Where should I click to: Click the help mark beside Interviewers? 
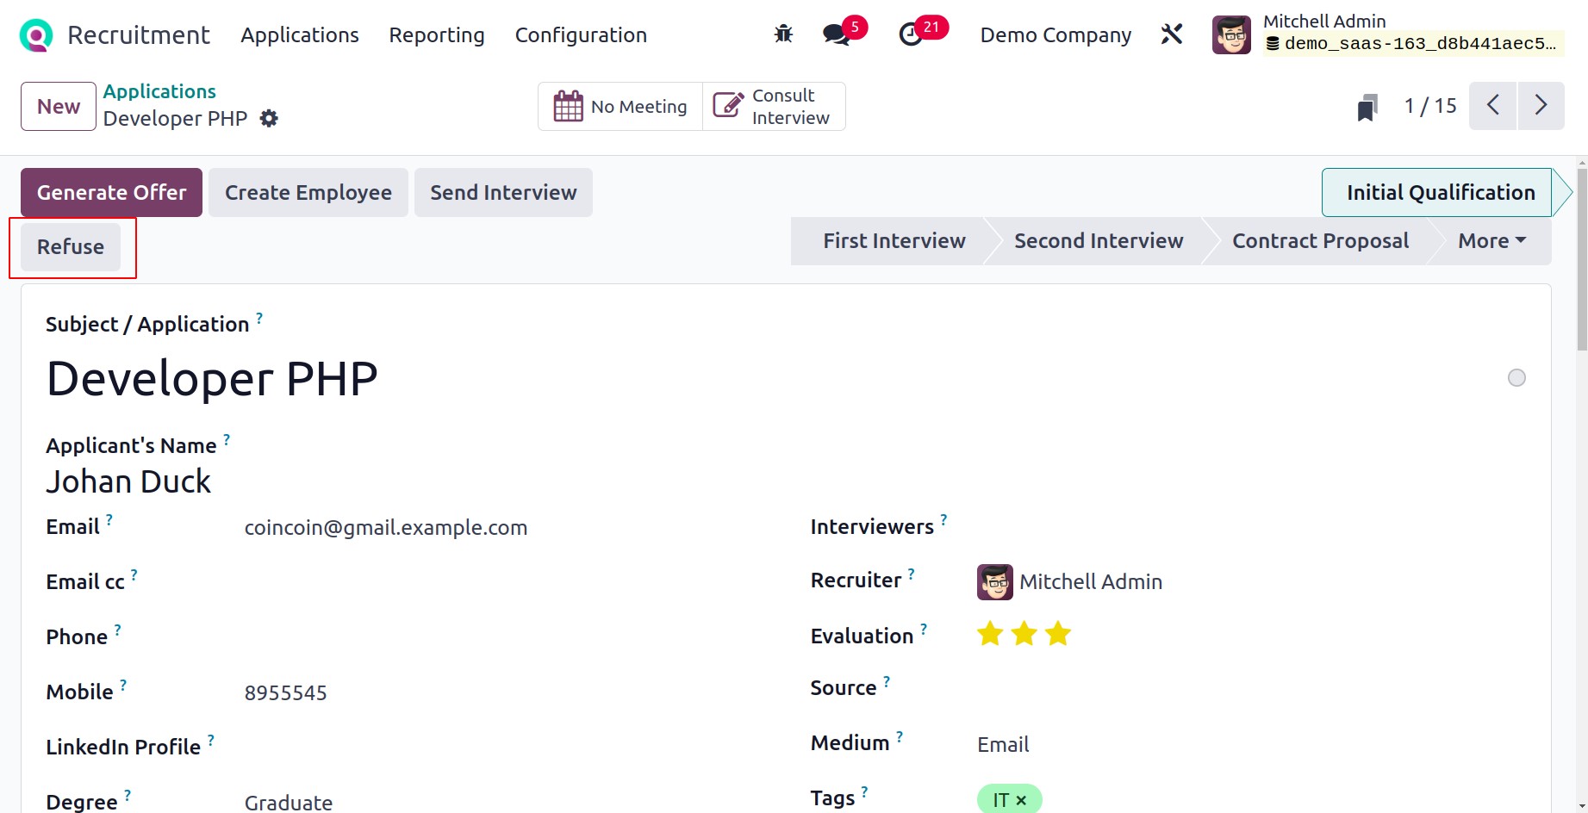(x=943, y=519)
